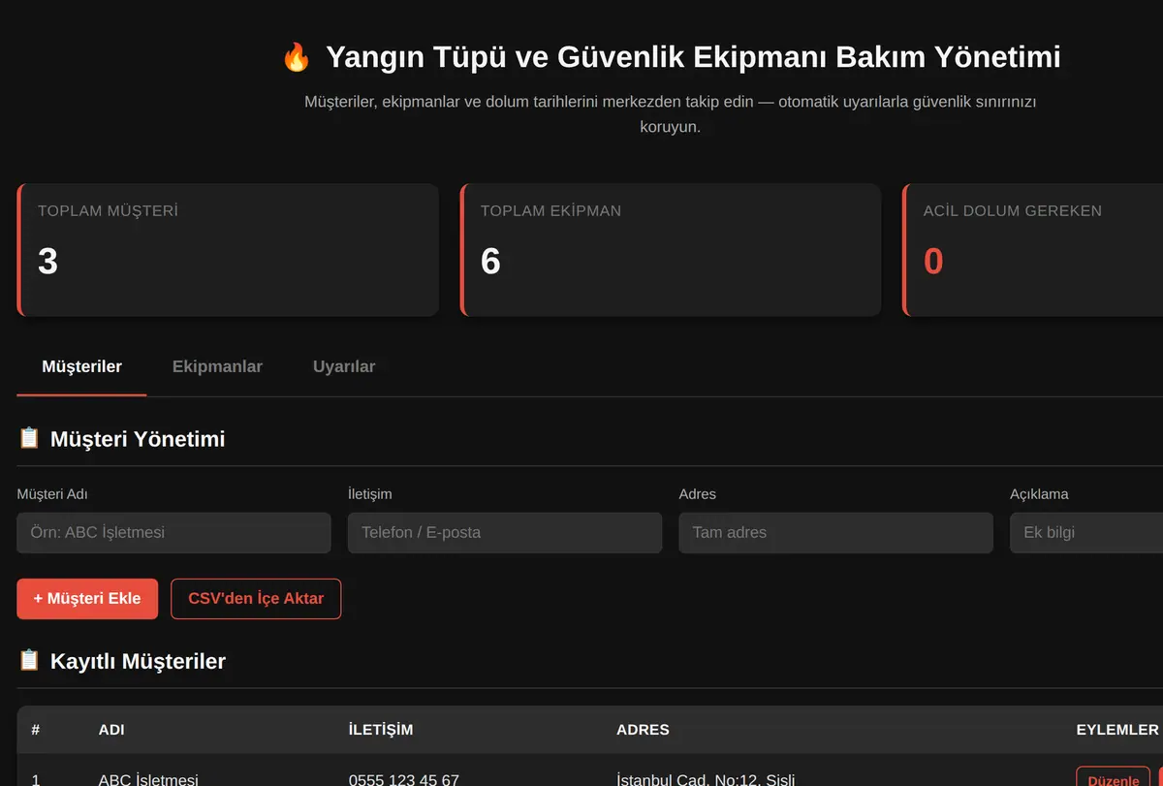1163x786 pixels.
Task: Click the Acil Dolum Gereken stat card
Action: [x=1033, y=250]
